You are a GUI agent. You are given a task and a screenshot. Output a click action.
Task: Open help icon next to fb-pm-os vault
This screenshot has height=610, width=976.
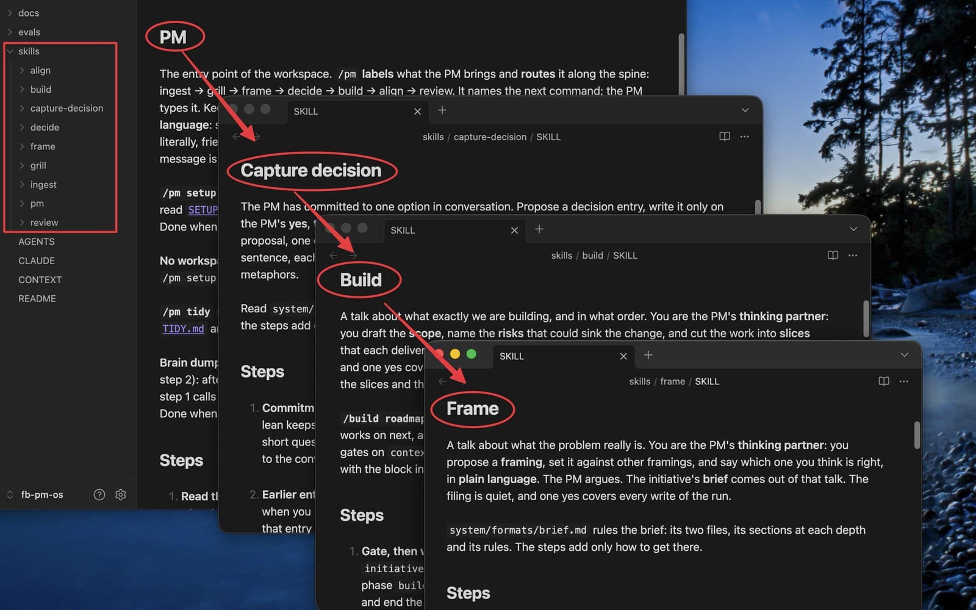99,495
